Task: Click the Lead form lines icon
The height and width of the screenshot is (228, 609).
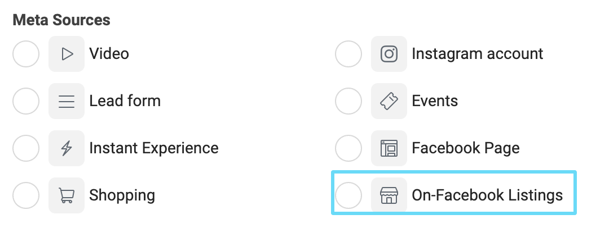Action: tap(67, 101)
